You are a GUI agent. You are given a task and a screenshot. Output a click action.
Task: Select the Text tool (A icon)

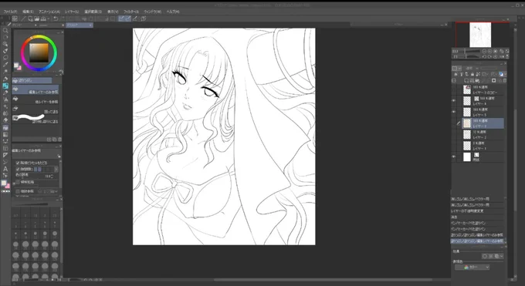coord(5,169)
